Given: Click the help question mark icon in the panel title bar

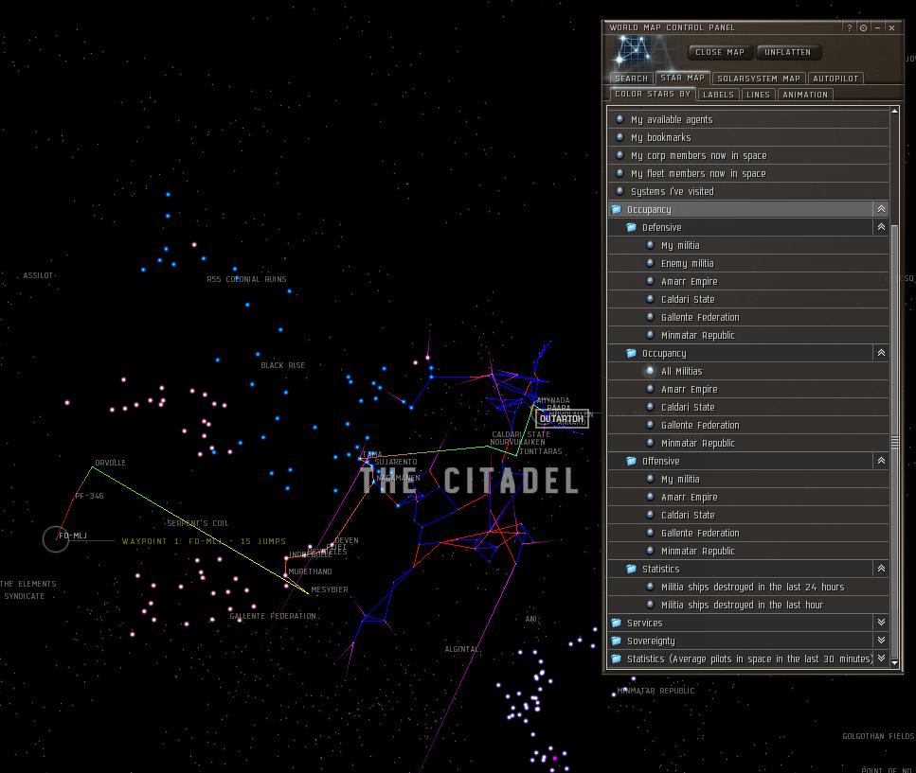Looking at the screenshot, I should coord(850,27).
